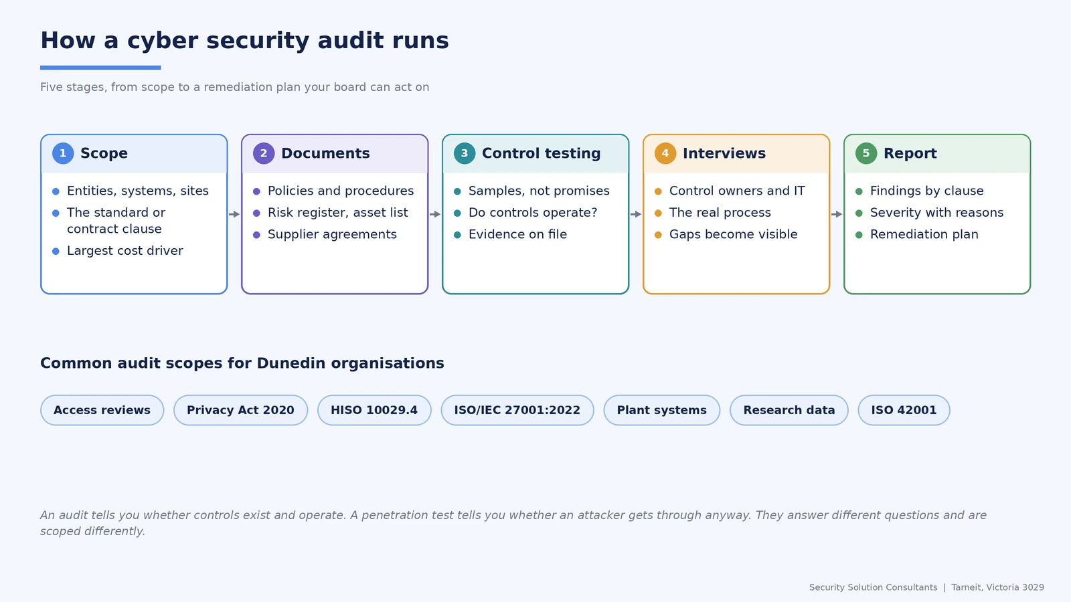The width and height of the screenshot is (1071, 602).
Task: Click the 'Scope' stage heading
Action: pyautogui.click(x=104, y=153)
